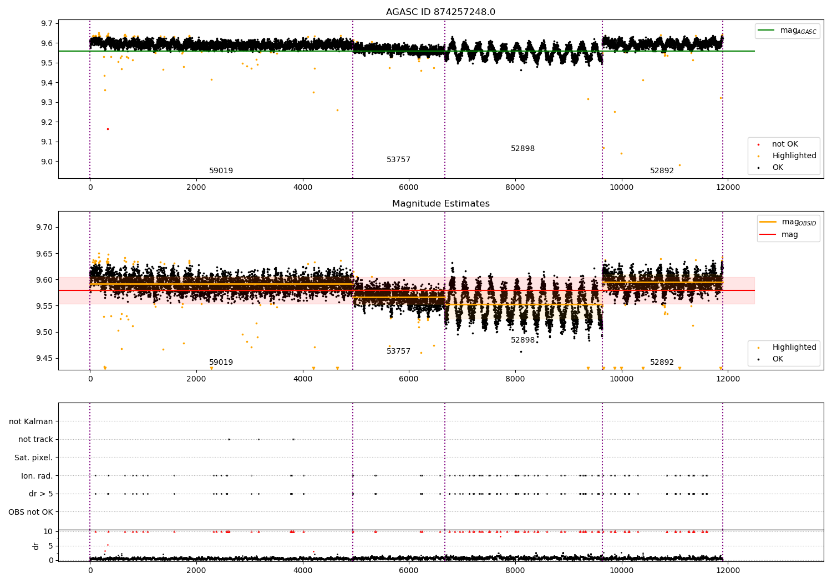The width and height of the screenshot is (832, 583).
Task: Click the 9.70 tick on Magnitude Estimates axis
Action: coord(44,228)
